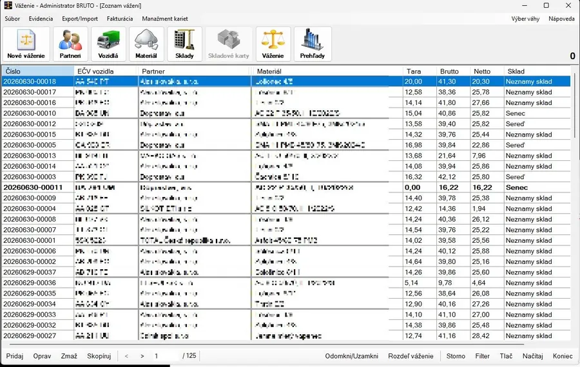Select row 20260630-00013
Viewport: 580px width, 367px height.
[286, 156]
